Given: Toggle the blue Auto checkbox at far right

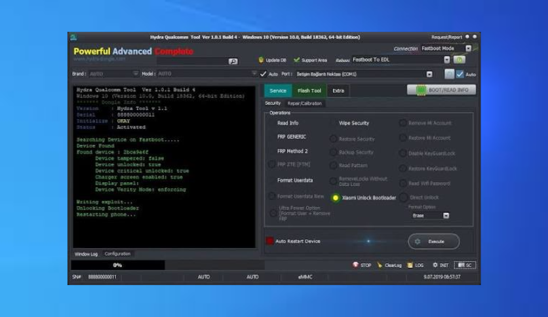Looking at the screenshot, I should pyautogui.click(x=460, y=74).
